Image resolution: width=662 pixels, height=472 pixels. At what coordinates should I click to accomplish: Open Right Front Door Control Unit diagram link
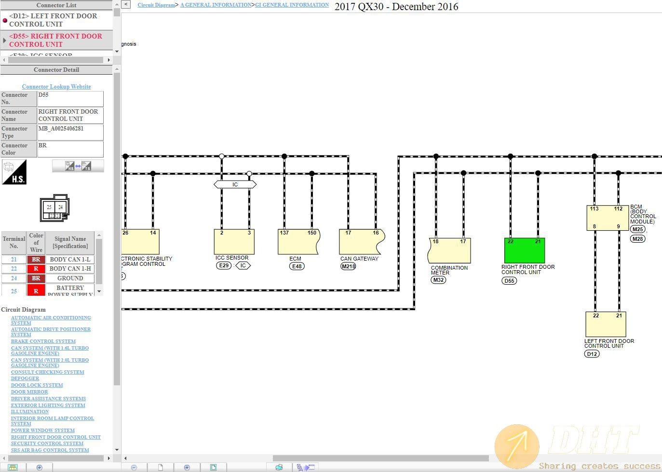click(56, 437)
